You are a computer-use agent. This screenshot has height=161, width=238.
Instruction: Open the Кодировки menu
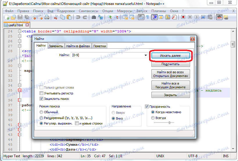[x=66, y=11]
